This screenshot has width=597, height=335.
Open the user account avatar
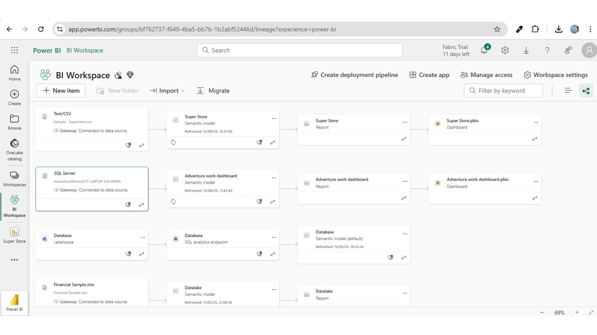point(590,50)
